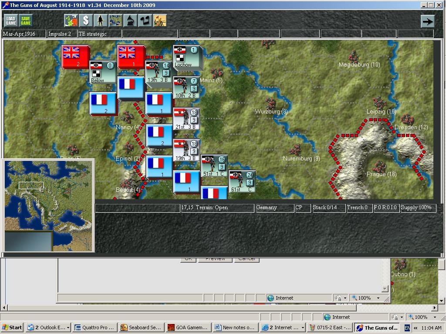Expand the 2 Internet taskbar group arrow
Viewport: 446px width, 334px height.
pyautogui.click(x=303, y=328)
